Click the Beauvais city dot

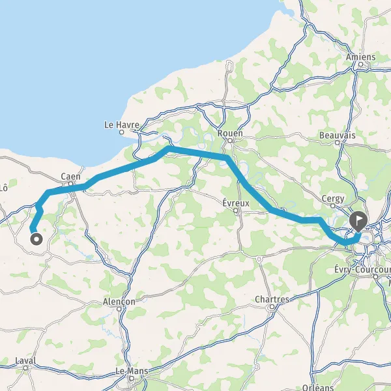pyautogui.click(x=337, y=143)
